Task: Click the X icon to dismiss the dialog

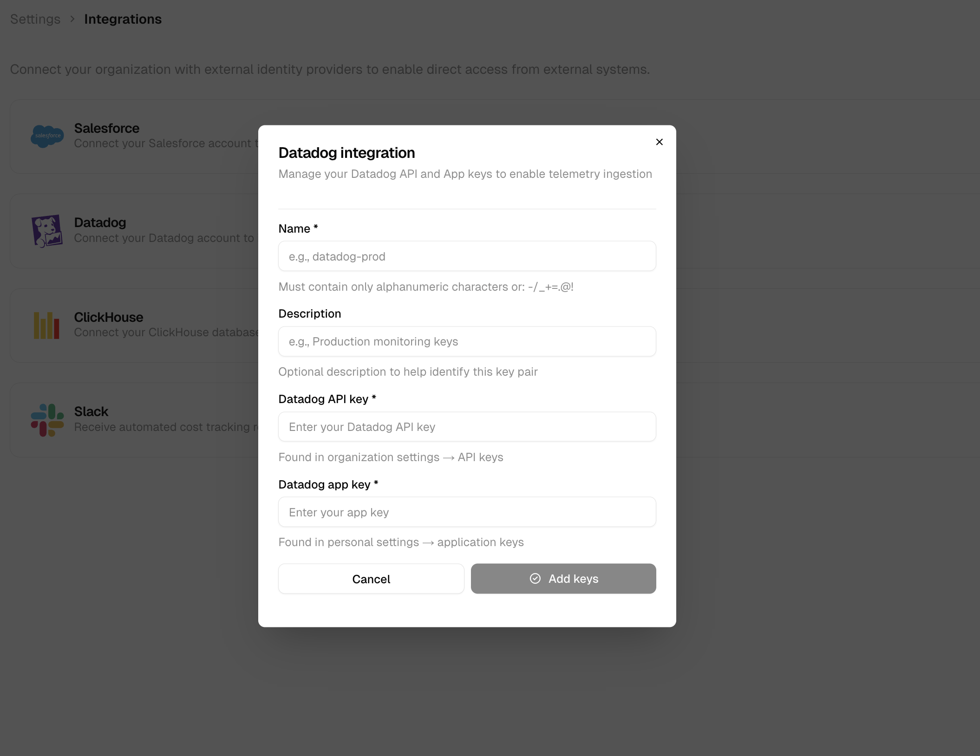Action: tap(659, 142)
